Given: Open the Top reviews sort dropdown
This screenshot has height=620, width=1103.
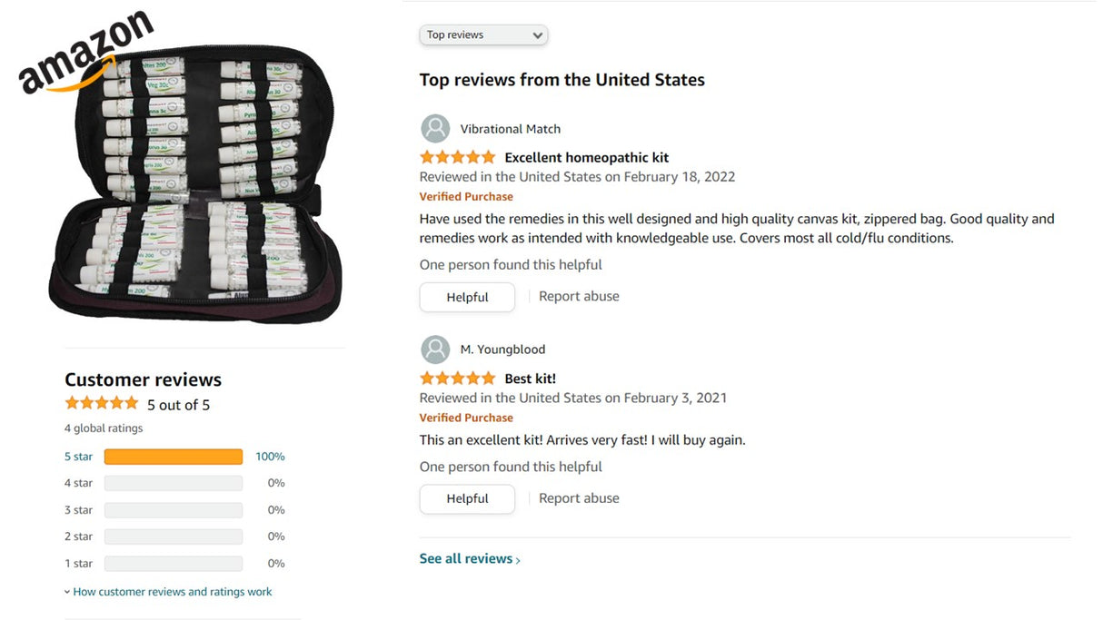Looking at the screenshot, I should pos(482,34).
